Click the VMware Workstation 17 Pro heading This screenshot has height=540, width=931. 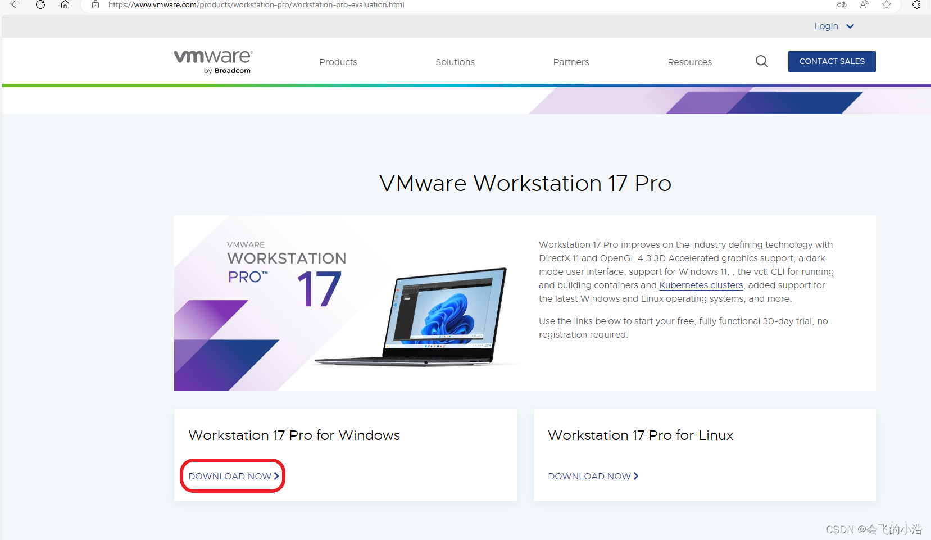(525, 183)
